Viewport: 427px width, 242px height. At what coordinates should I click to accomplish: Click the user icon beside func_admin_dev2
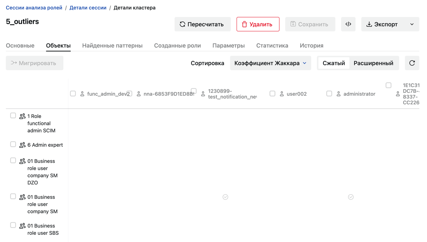pyautogui.click(x=82, y=94)
